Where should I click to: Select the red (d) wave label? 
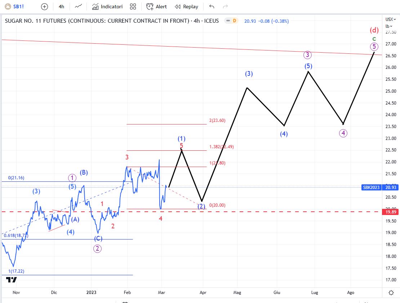(374, 30)
